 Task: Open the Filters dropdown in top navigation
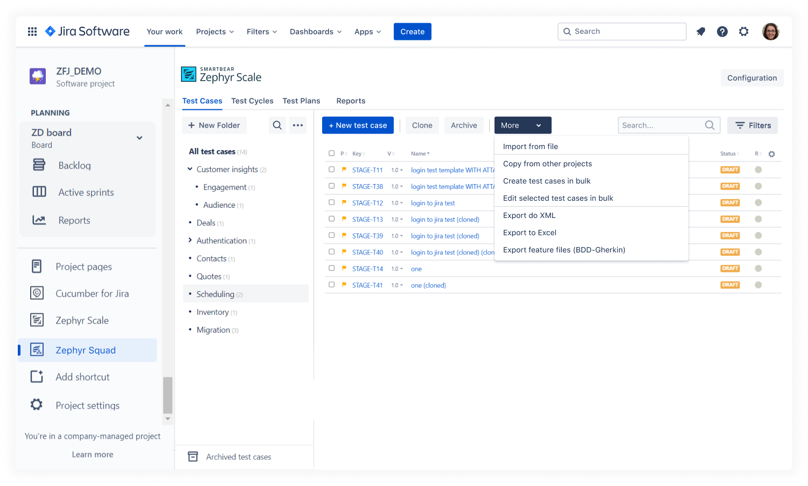point(262,32)
